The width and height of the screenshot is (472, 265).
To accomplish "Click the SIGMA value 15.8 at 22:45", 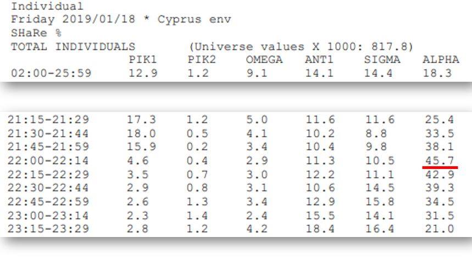I will point(380,201).
